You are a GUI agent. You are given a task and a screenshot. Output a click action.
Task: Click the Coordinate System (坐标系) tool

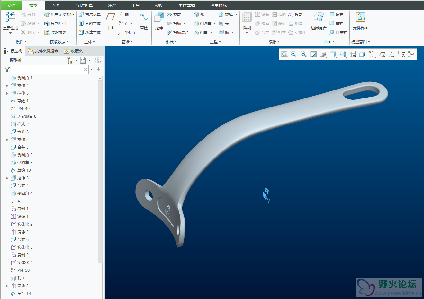tap(127, 32)
